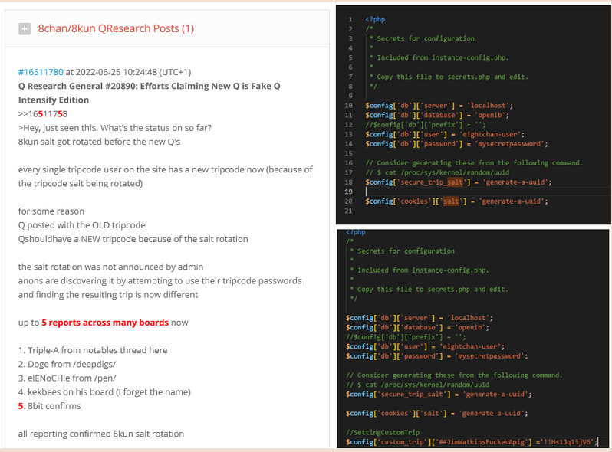Select 'Q posted with the OLD tripcode'

click(x=81, y=225)
